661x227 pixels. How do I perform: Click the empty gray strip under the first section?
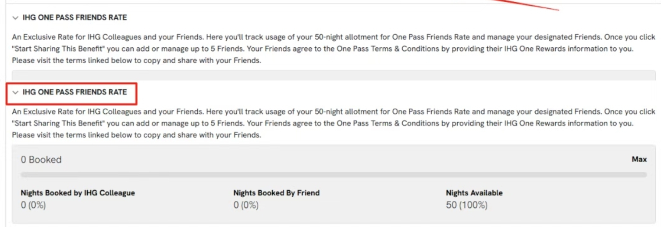tap(333, 75)
